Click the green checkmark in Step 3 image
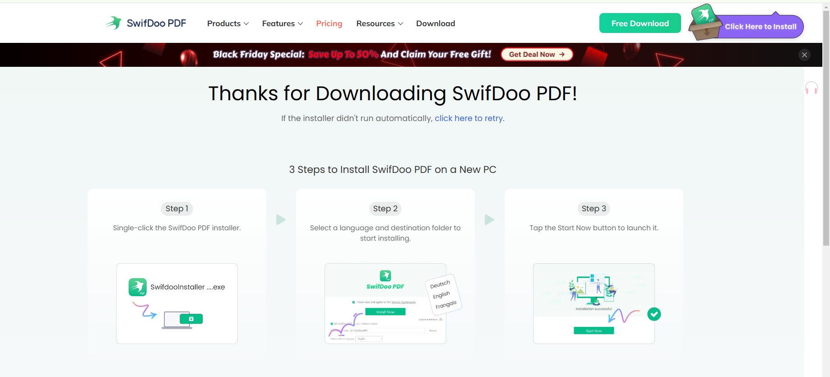The height and width of the screenshot is (377, 830). (654, 314)
